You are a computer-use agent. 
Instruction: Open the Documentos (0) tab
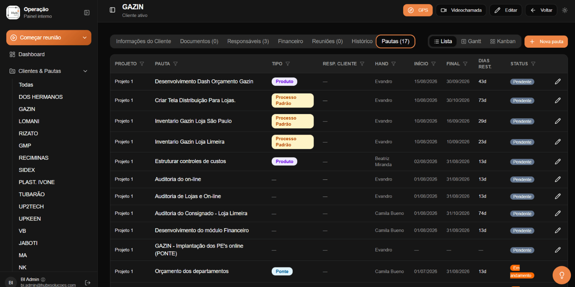(199, 41)
